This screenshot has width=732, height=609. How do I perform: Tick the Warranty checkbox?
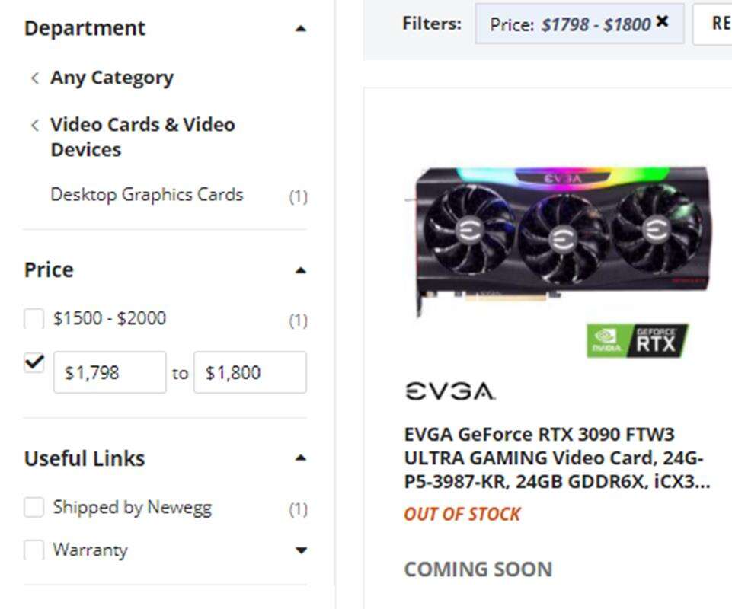(34, 550)
